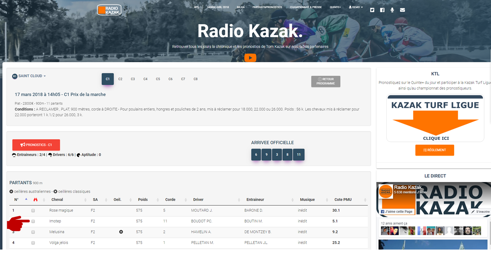Click the envelope contact icon
This screenshot has width=491, height=276.
pyautogui.click(x=402, y=10)
